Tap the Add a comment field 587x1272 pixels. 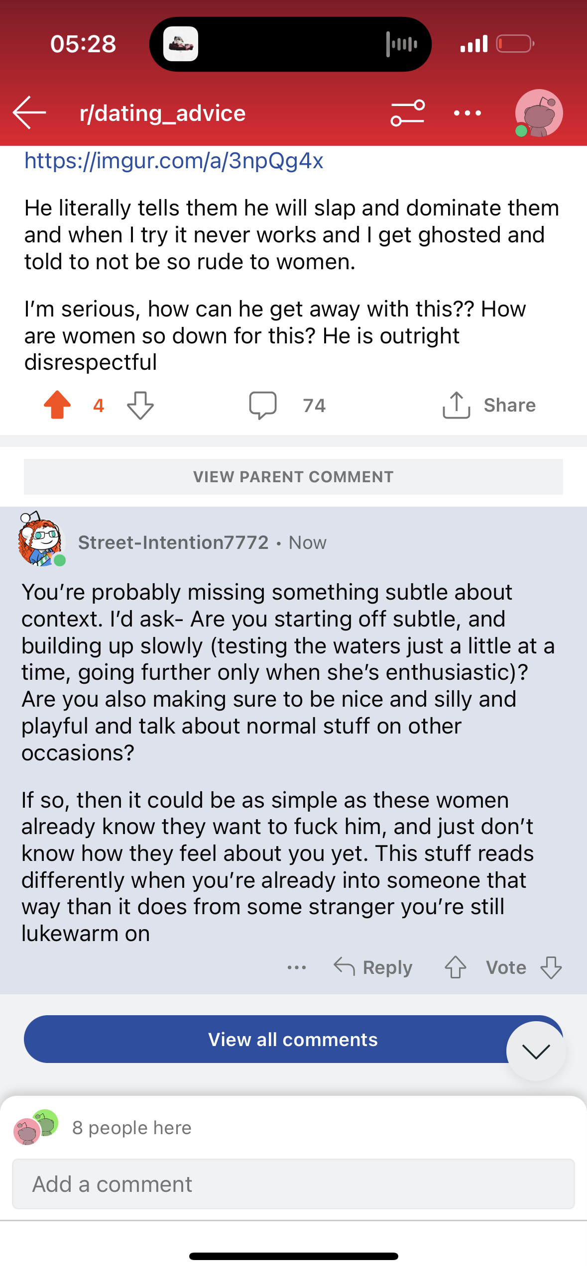click(293, 1184)
